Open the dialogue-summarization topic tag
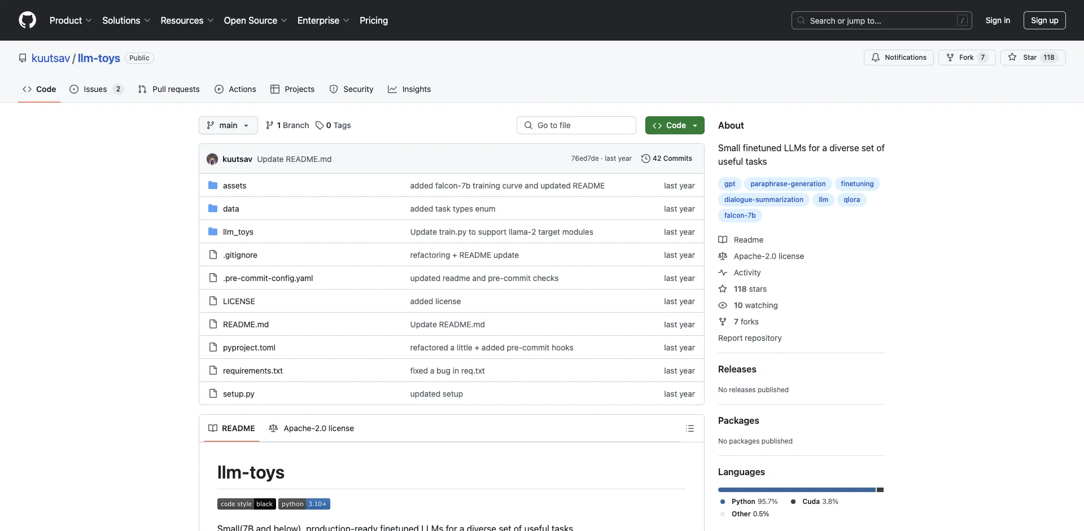 tap(764, 200)
